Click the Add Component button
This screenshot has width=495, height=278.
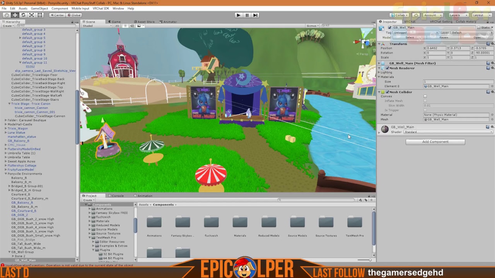point(435,142)
